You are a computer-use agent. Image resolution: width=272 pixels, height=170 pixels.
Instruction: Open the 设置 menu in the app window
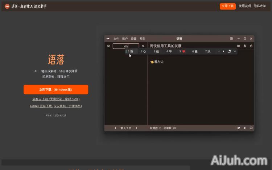click(x=133, y=39)
